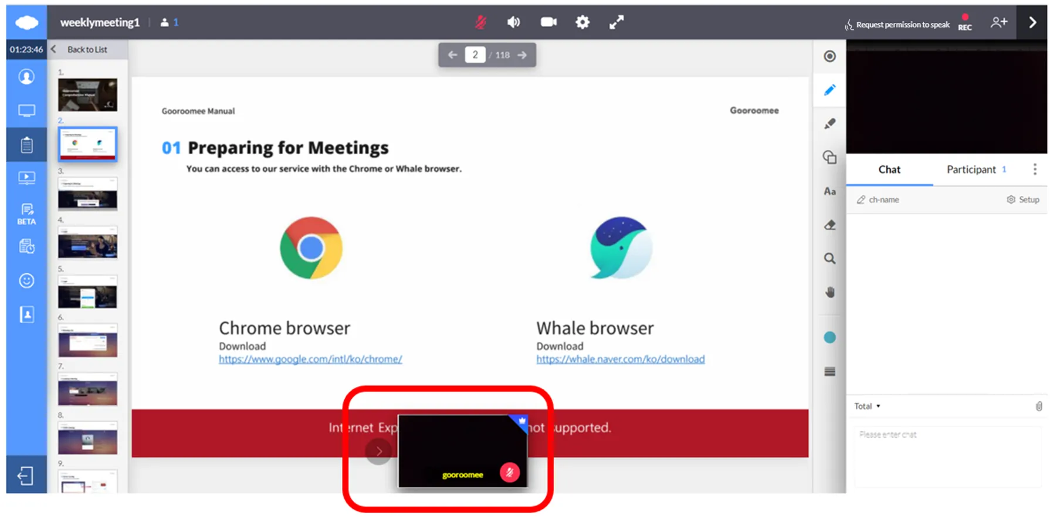Edit the ch-name chat name
This screenshot has width=1050, height=519.
click(x=878, y=200)
